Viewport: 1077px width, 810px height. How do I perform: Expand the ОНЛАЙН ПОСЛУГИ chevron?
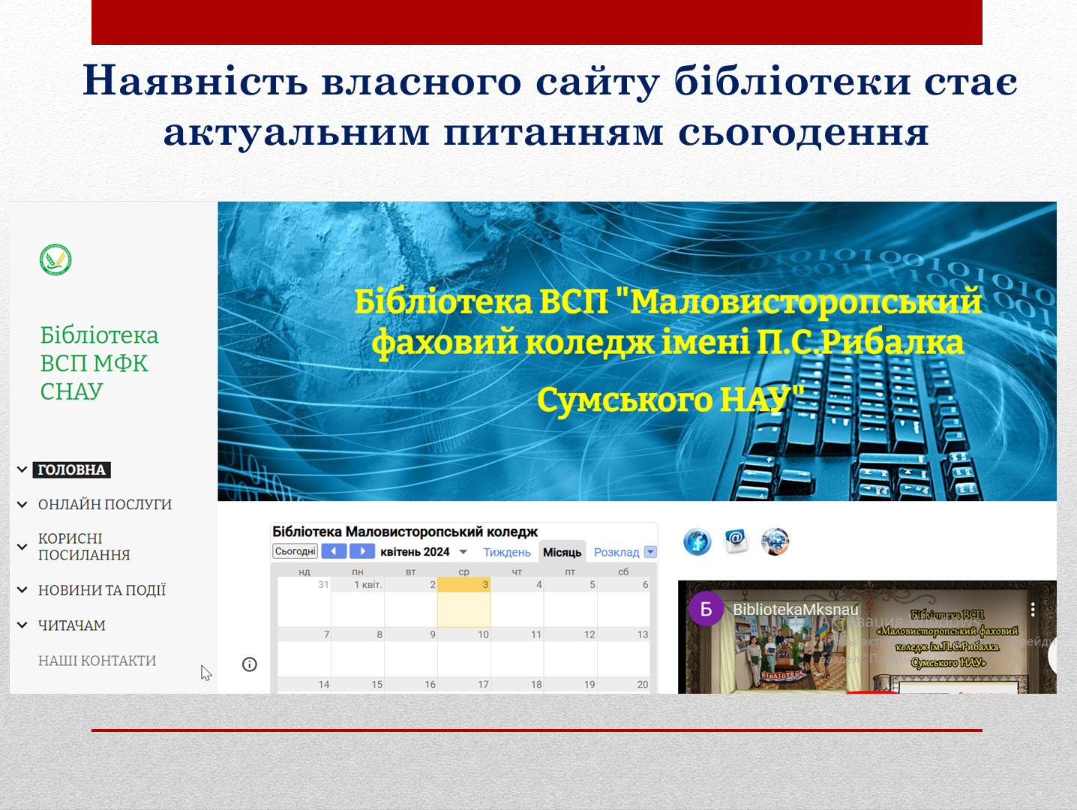coord(22,505)
